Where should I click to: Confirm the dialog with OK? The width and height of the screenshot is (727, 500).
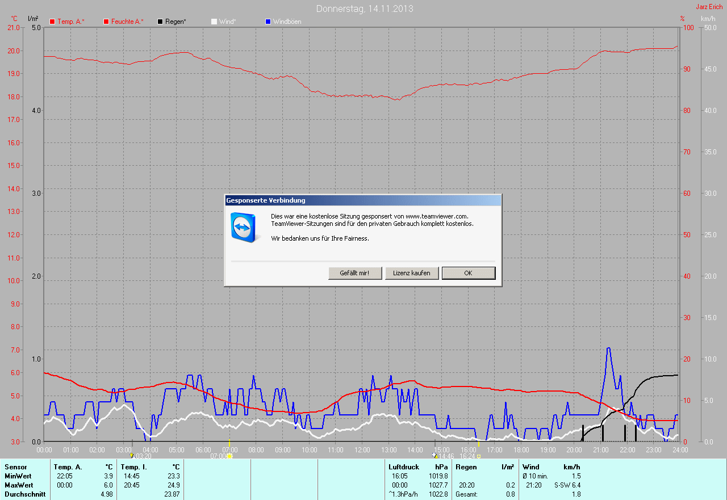pyautogui.click(x=468, y=273)
